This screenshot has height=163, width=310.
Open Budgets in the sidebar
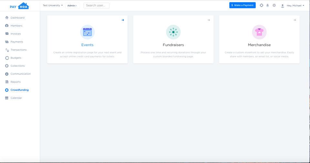pos(16,58)
